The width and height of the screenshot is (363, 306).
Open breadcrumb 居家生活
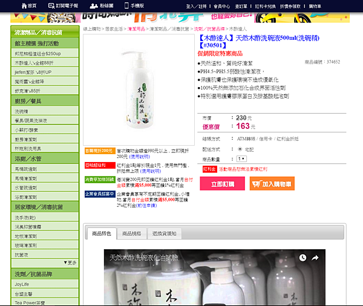click(114, 29)
